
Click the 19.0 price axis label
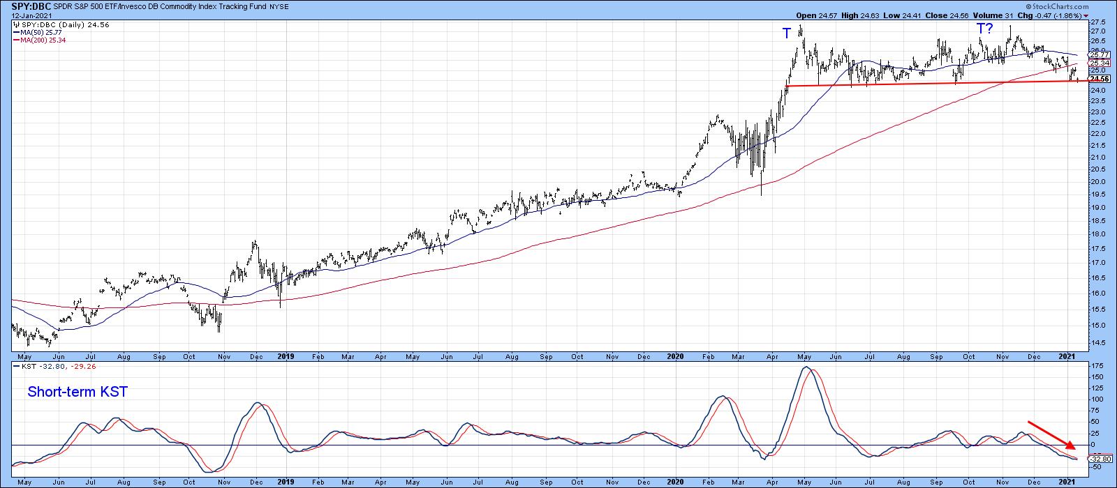point(1097,207)
